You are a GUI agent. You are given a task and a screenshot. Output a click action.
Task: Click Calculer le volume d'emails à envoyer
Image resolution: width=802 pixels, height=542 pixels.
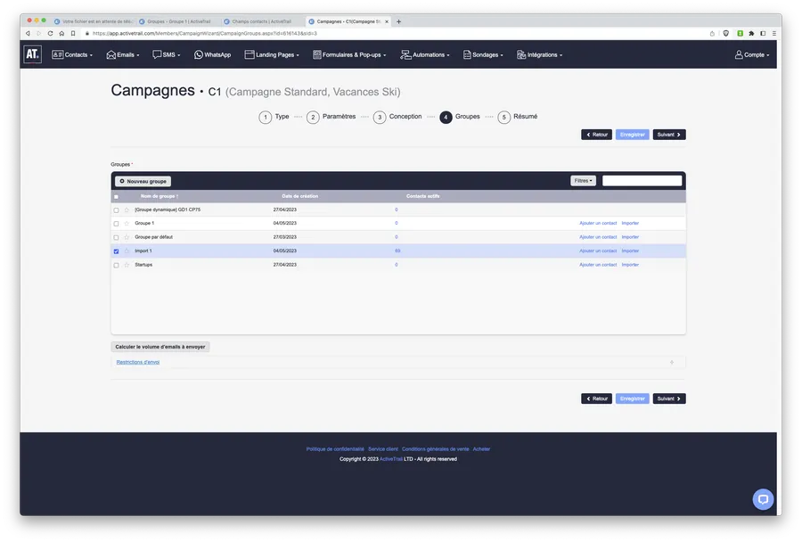click(160, 347)
